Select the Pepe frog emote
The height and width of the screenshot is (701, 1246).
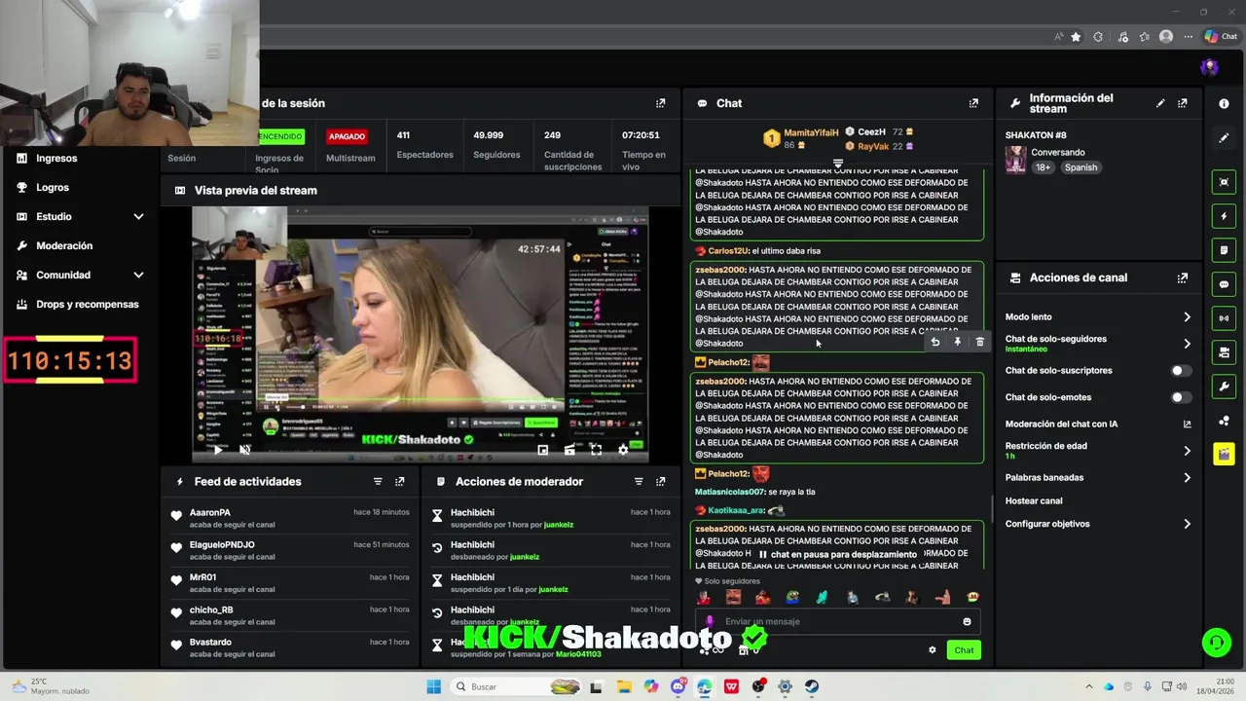coord(793,597)
